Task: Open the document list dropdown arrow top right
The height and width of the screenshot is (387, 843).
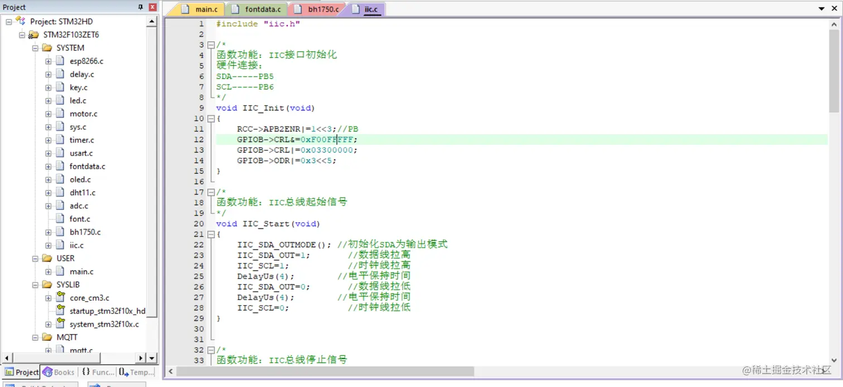Action: (821, 9)
